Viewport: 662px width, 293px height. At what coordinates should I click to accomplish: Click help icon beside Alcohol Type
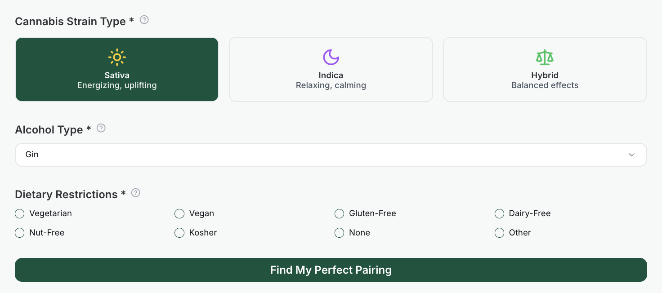tap(101, 128)
